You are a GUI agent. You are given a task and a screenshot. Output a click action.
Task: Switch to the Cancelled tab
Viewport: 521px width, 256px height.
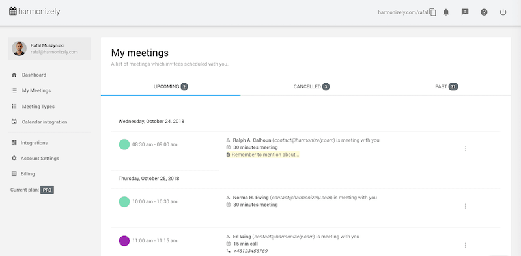click(311, 87)
